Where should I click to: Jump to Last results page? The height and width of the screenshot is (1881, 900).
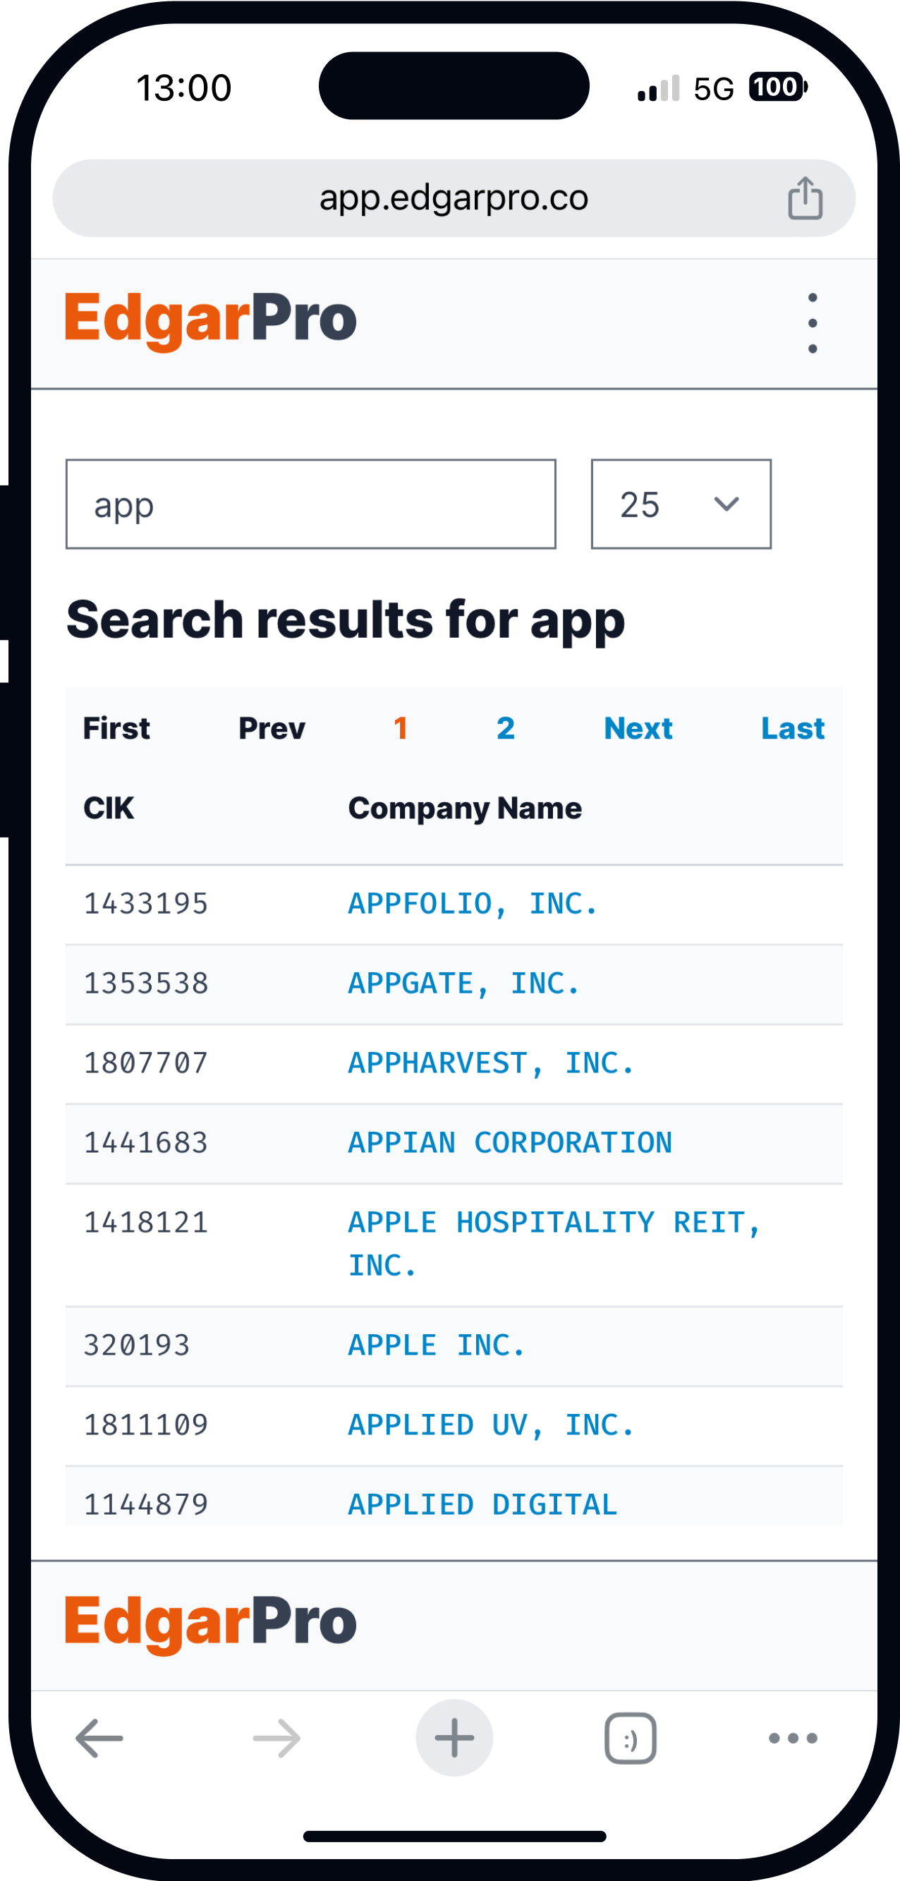(793, 728)
